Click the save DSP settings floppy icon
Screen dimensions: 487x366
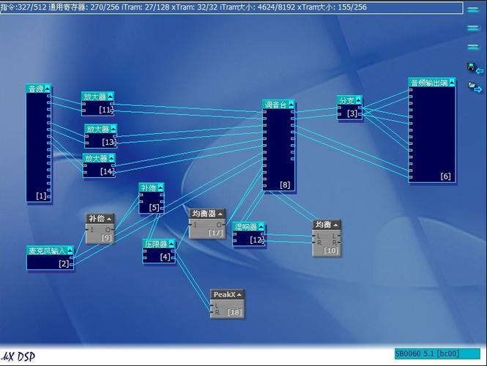click(475, 68)
